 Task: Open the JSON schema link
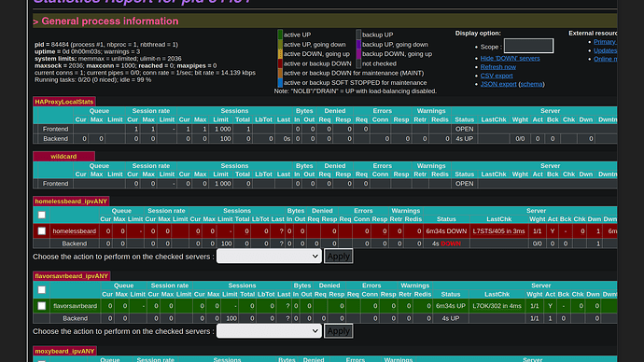tap(531, 84)
